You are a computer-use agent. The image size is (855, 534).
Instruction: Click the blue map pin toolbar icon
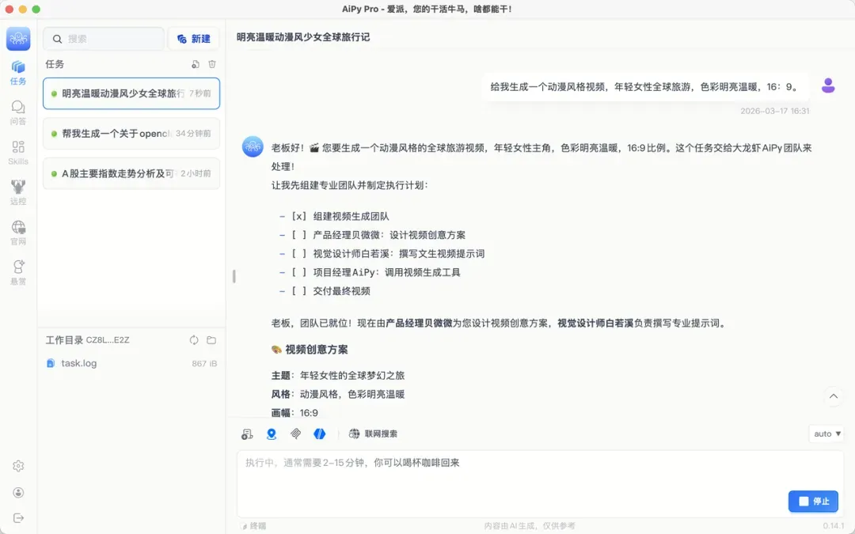point(272,434)
